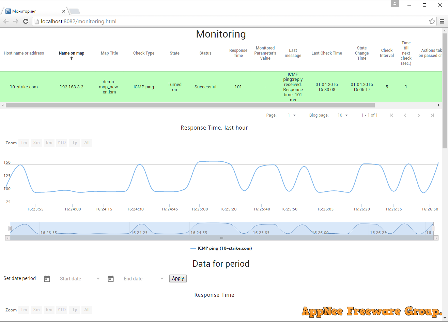This screenshot has width=448, height=322.
Task: Sort by Monitored Parameter's Value column
Action: (265, 53)
